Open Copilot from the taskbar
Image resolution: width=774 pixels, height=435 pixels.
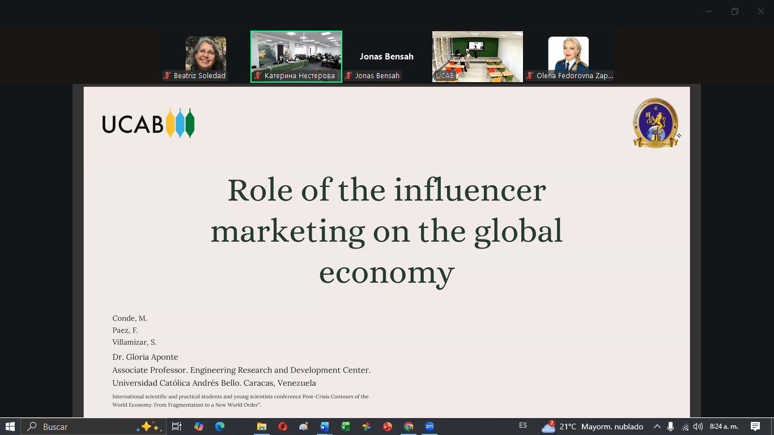198,427
